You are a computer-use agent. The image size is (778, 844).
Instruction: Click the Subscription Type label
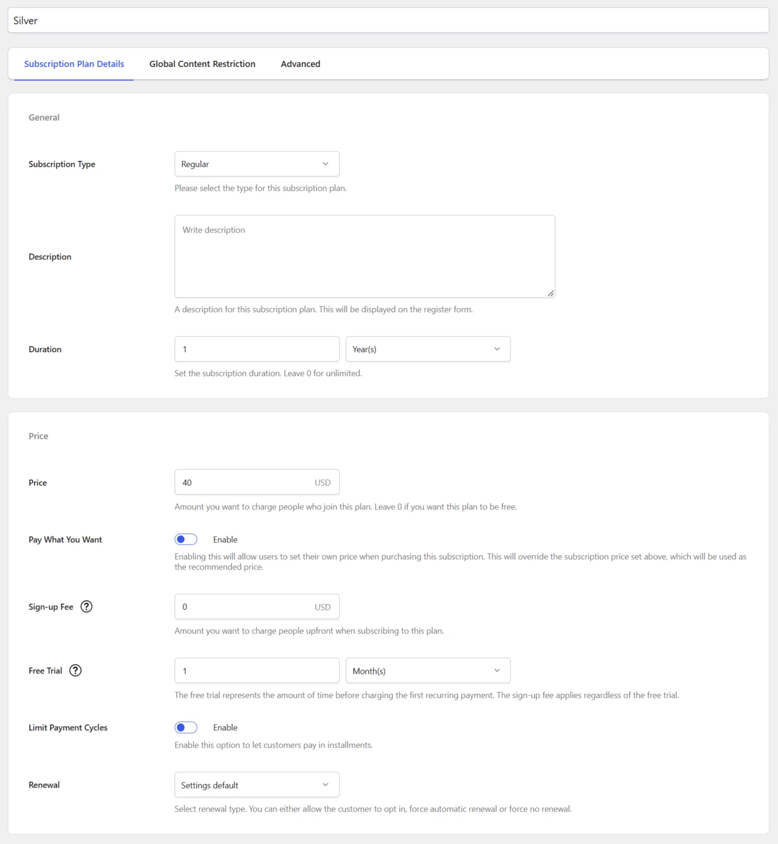click(62, 164)
